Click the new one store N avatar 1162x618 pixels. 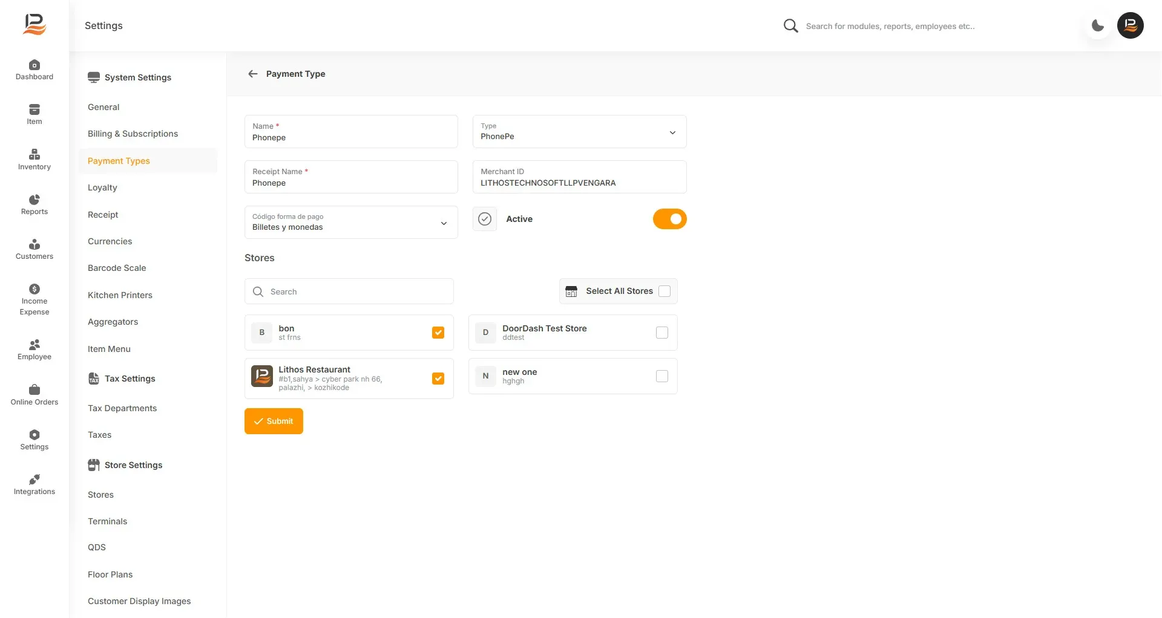pos(485,376)
